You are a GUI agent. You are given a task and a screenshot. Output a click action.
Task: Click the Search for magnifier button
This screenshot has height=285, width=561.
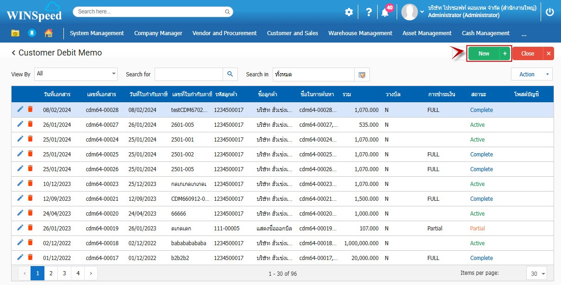click(x=230, y=74)
